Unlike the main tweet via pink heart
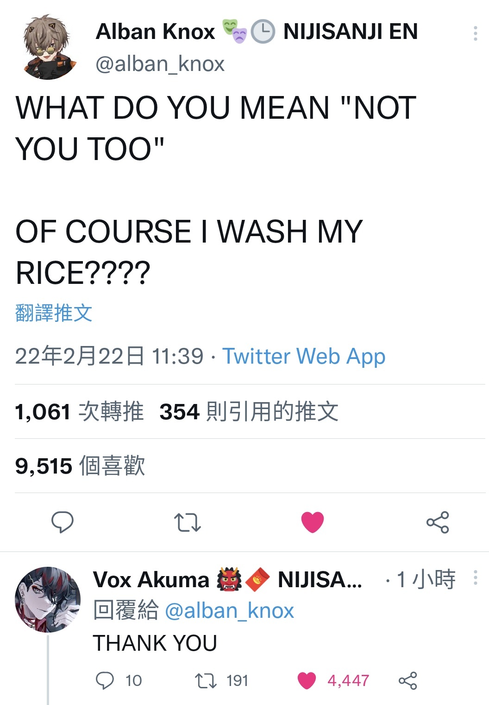The width and height of the screenshot is (489, 705). point(313,522)
